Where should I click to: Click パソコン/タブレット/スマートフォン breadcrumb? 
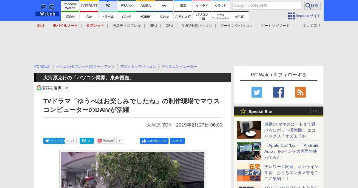click(85, 67)
